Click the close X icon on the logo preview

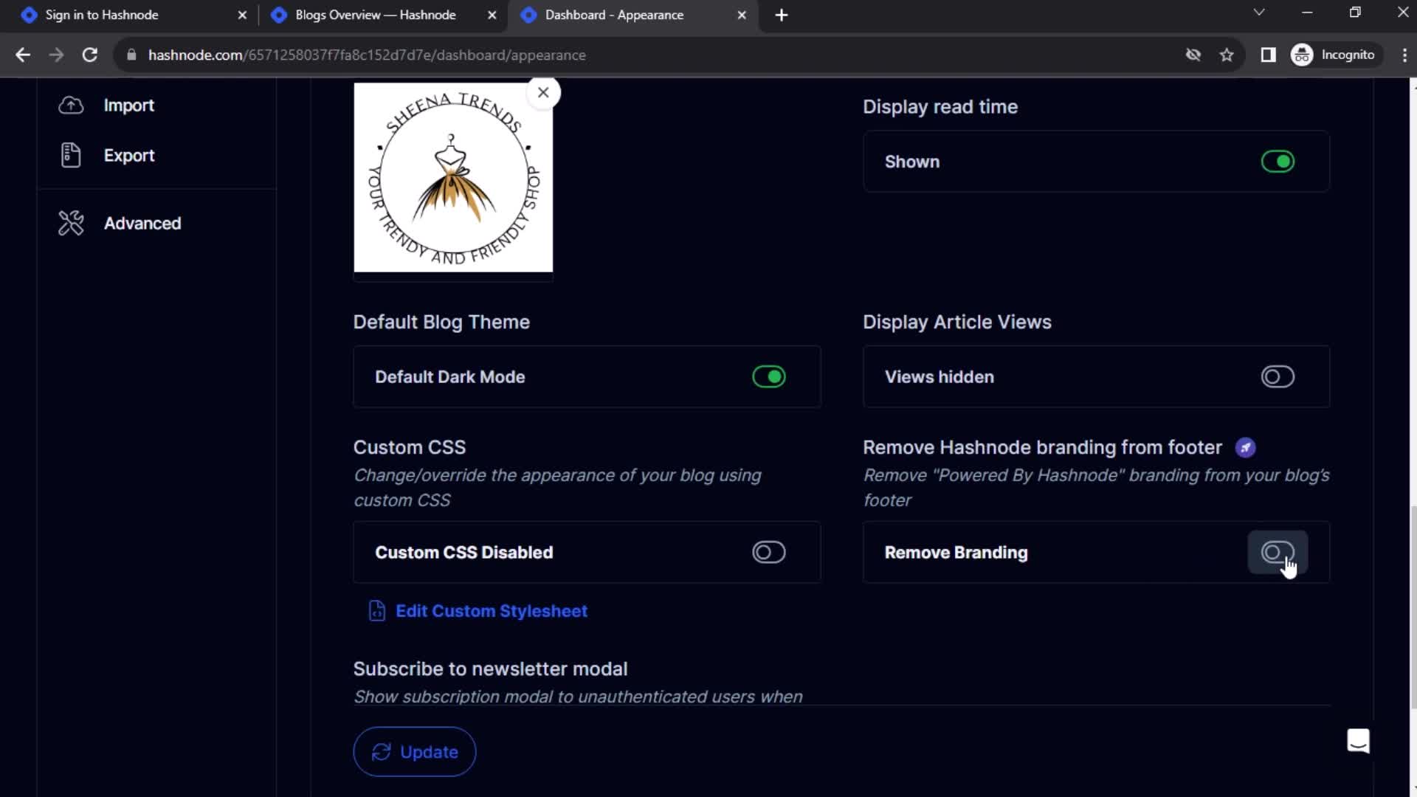542,92
